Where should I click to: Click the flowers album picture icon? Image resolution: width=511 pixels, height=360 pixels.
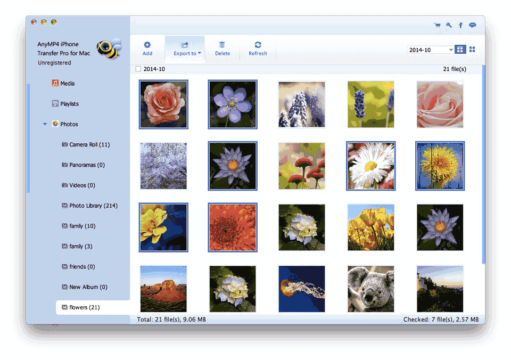coord(65,307)
